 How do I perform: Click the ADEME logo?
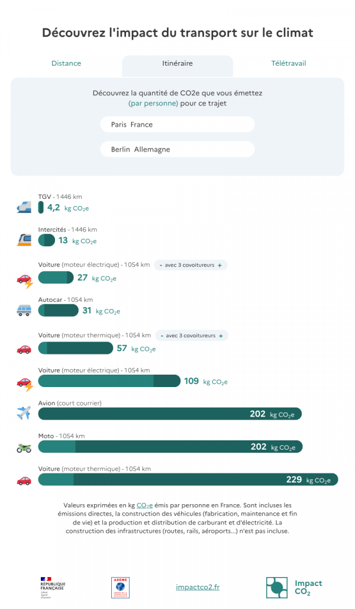[x=121, y=587]
